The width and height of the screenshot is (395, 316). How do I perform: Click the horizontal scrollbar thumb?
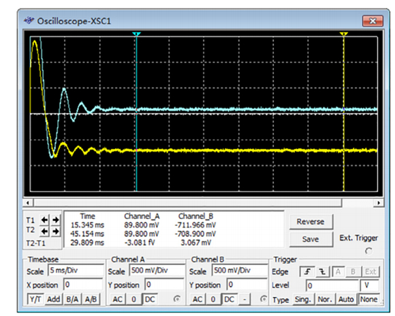[187, 203]
